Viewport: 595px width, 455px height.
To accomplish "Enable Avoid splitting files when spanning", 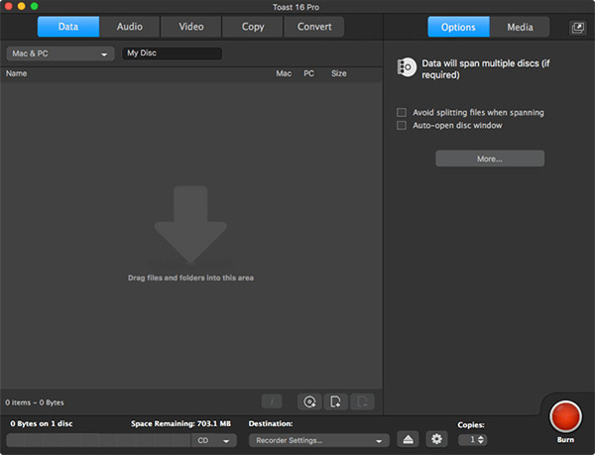I will pyautogui.click(x=402, y=113).
